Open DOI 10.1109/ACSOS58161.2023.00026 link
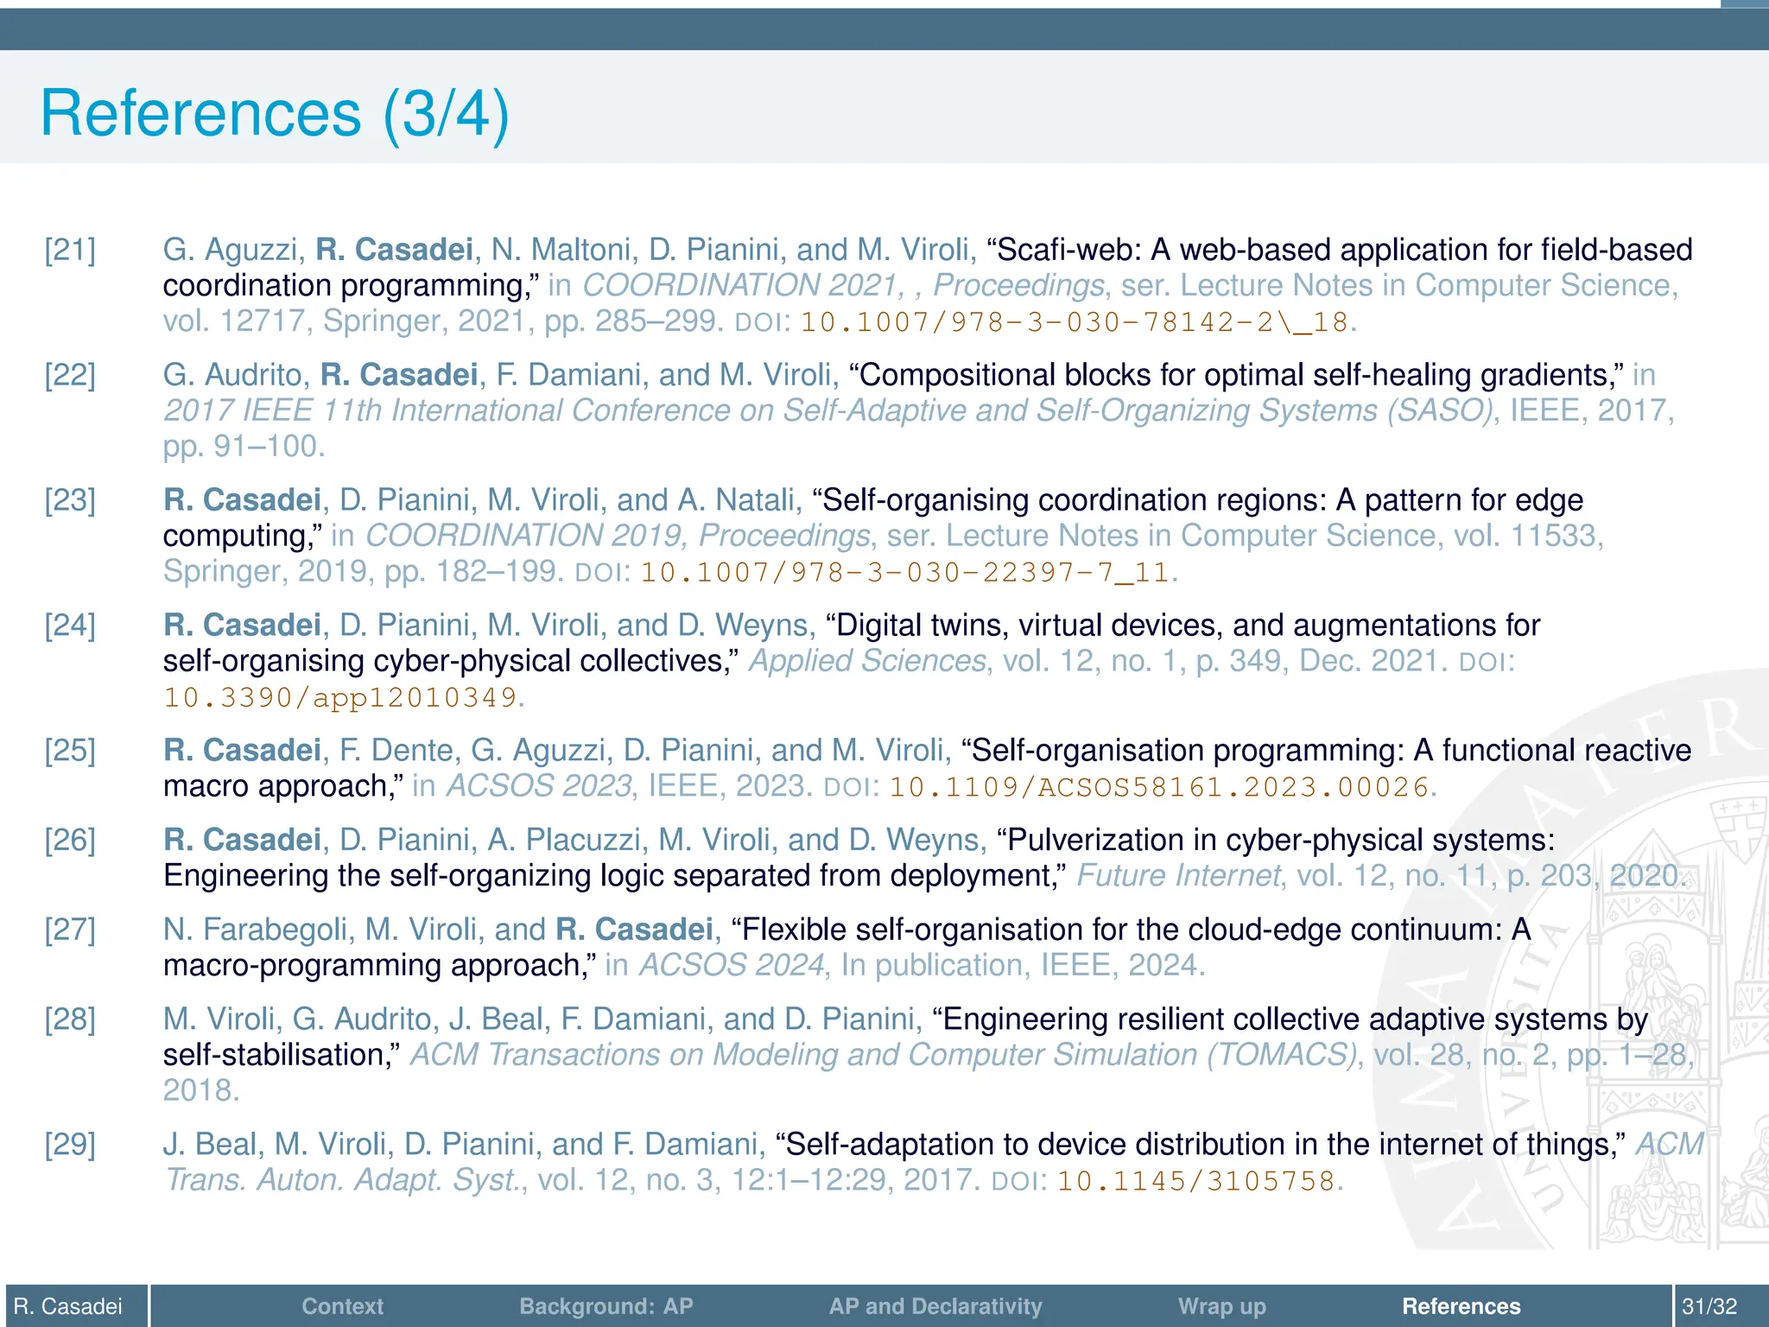This screenshot has height=1327, width=1769. [x=1159, y=787]
